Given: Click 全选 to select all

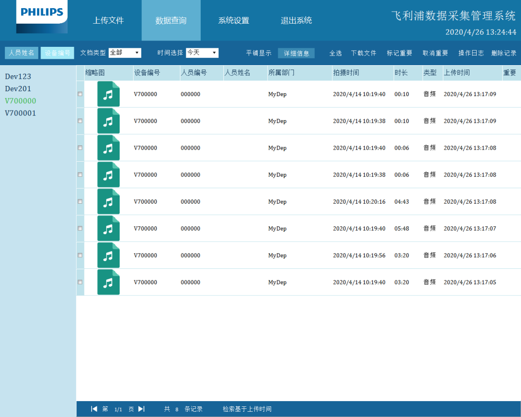Looking at the screenshot, I should pos(336,53).
